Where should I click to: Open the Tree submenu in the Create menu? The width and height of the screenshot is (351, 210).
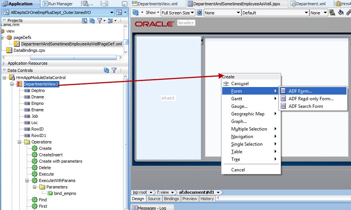(x=251, y=159)
